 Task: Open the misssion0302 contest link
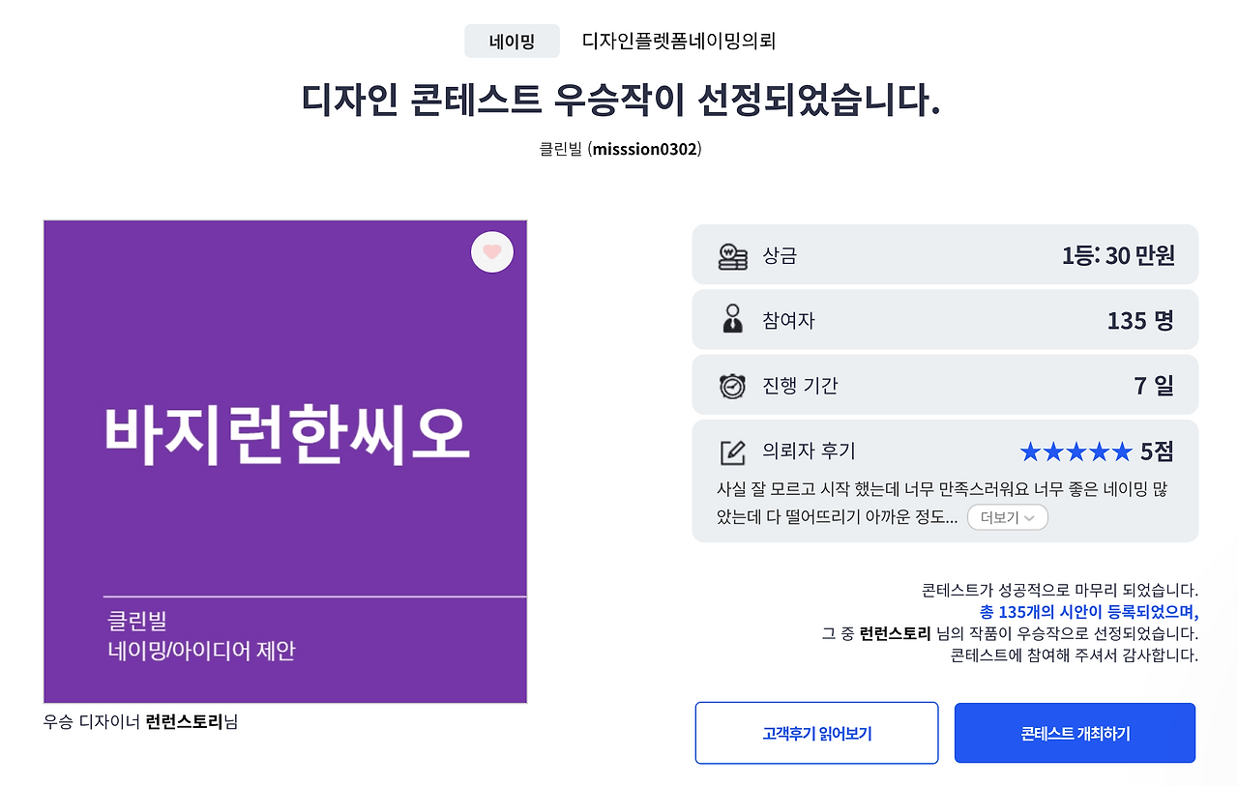pyautogui.click(x=646, y=148)
